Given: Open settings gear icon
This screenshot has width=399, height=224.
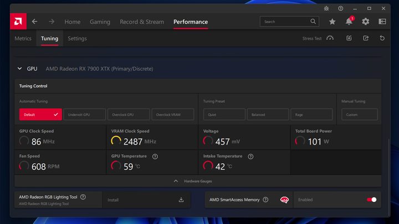Looking at the screenshot, I should (x=366, y=22).
